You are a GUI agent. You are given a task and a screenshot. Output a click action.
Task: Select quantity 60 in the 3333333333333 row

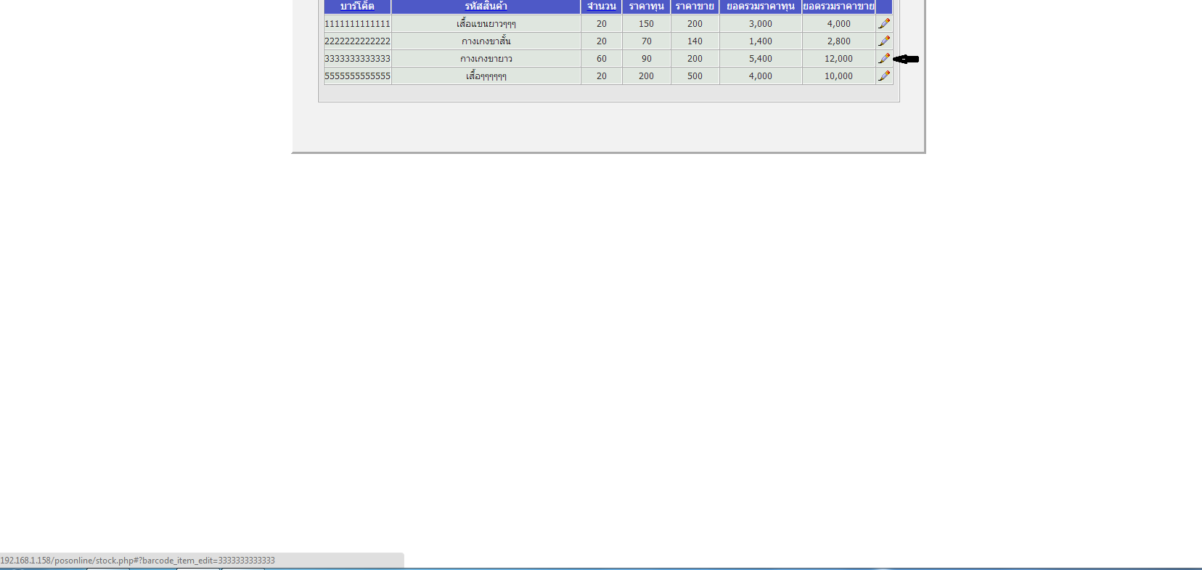[x=602, y=59]
